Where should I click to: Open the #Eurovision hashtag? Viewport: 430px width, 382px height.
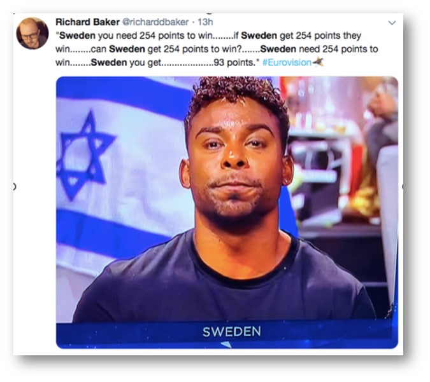pos(287,62)
